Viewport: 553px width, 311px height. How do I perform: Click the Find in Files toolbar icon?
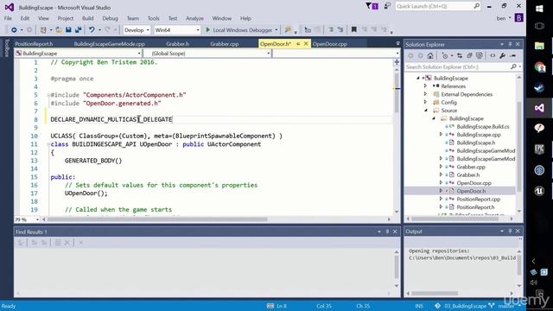pos(288,30)
